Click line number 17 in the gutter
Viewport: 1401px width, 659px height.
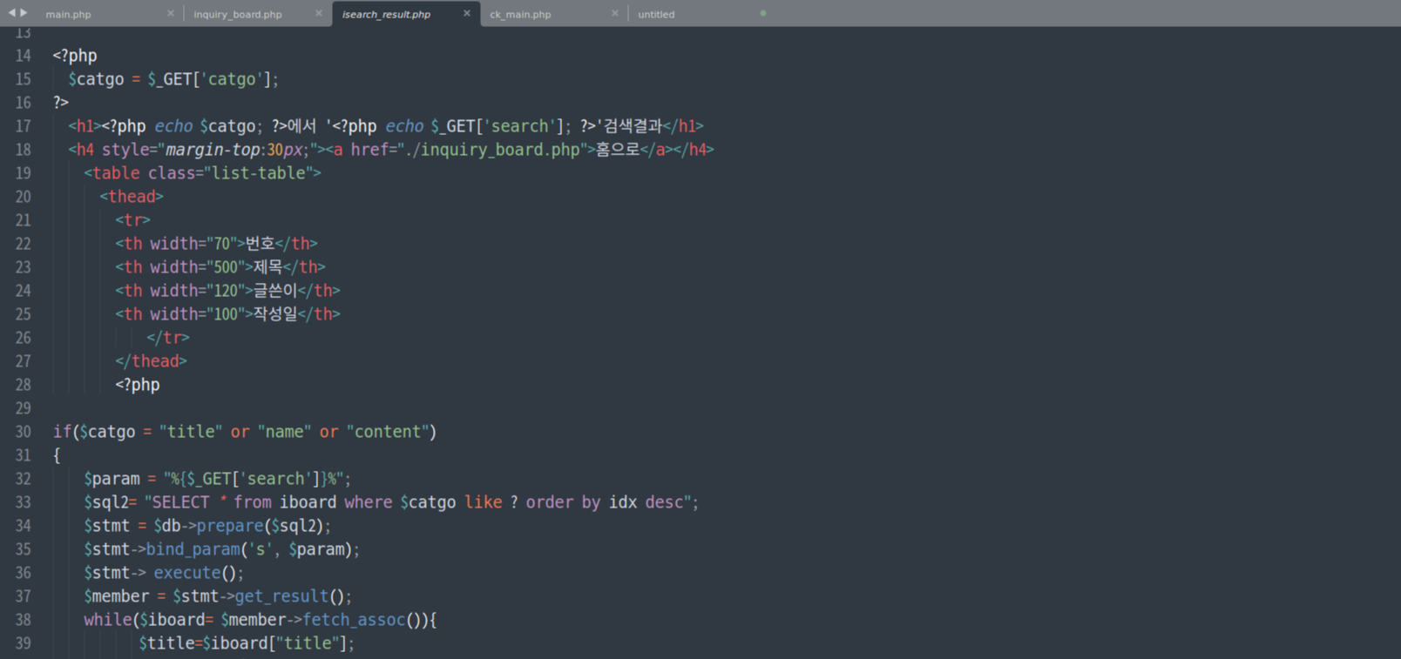[x=24, y=126]
